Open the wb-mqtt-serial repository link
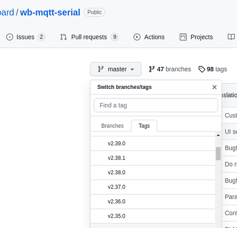 (x=50, y=12)
